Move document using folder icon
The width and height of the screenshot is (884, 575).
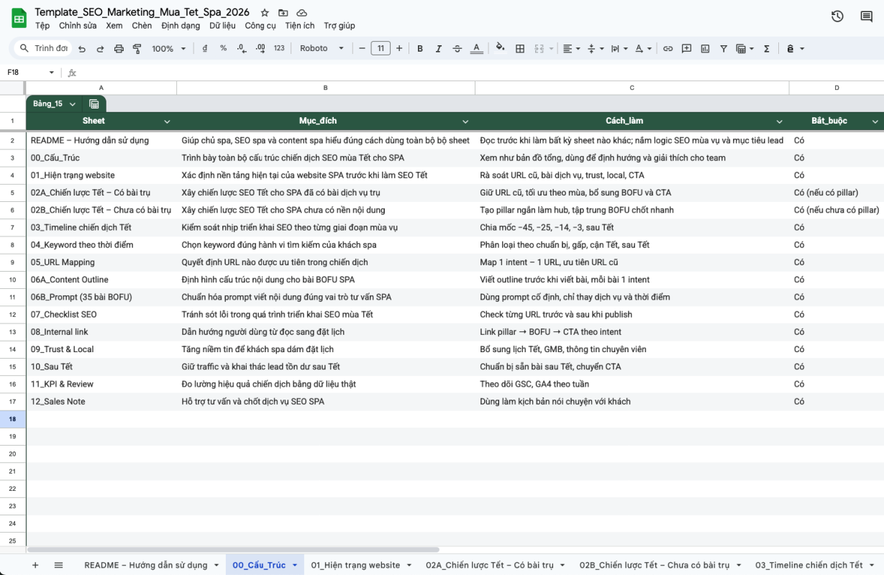point(283,13)
